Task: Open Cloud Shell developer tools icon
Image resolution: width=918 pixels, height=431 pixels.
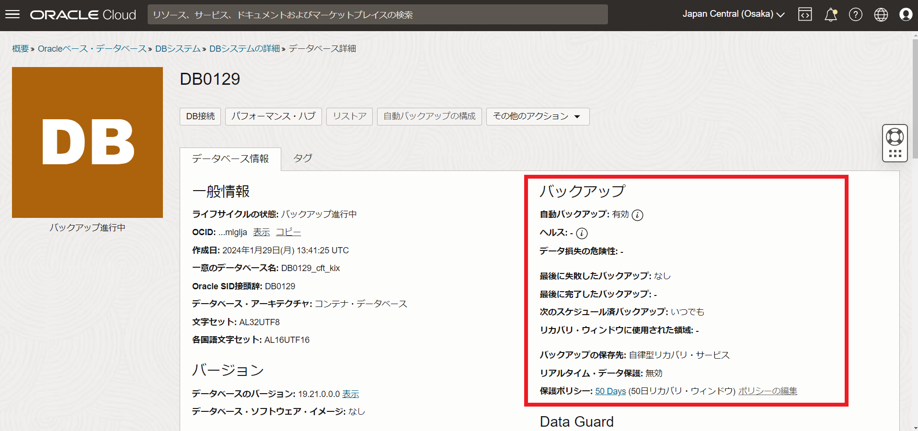Action: tap(805, 14)
